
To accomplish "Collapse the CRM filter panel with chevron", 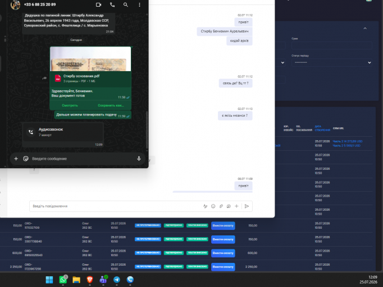I will click(365, 29).
